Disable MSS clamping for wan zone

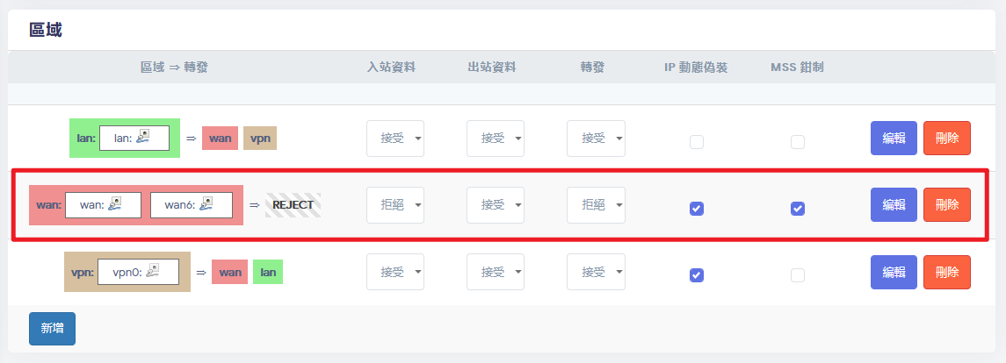(x=798, y=209)
